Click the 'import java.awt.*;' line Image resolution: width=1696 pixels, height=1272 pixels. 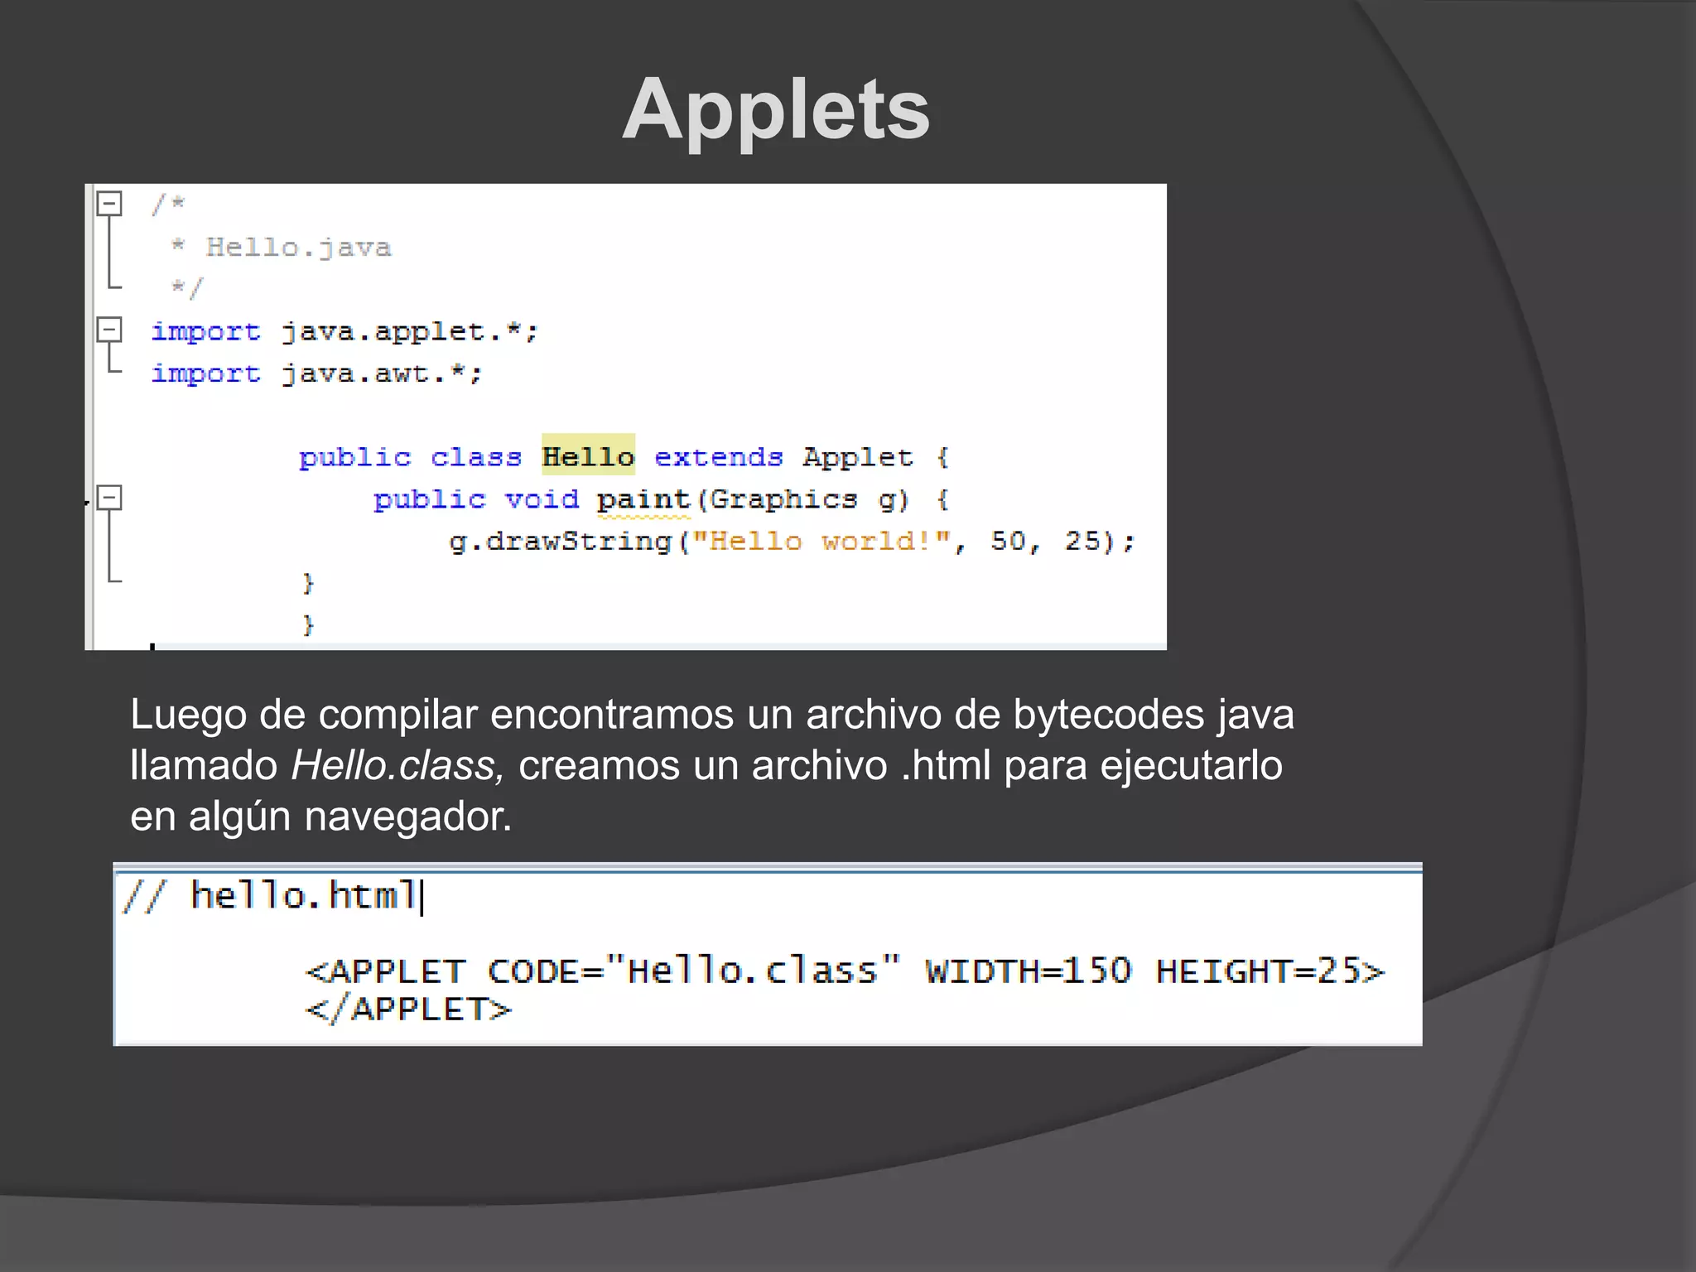click(316, 374)
